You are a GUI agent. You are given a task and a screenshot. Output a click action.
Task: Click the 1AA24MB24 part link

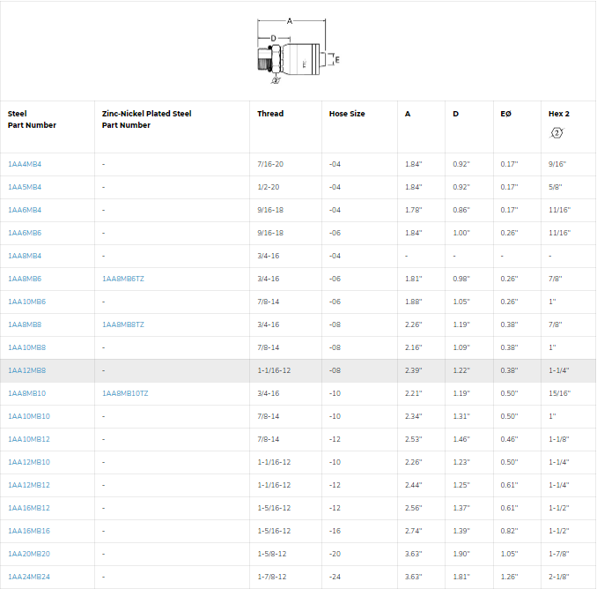[28, 577]
